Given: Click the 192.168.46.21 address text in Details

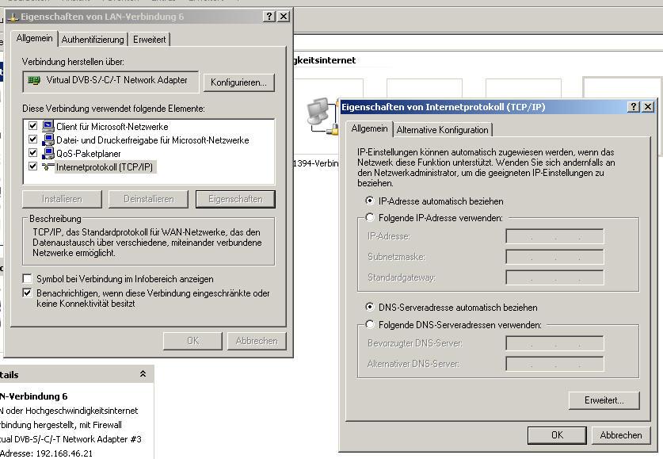Looking at the screenshot, I should click(x=64, y=453).
